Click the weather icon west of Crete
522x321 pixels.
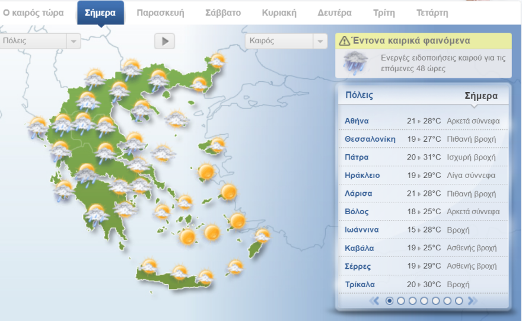pos(149,266)
